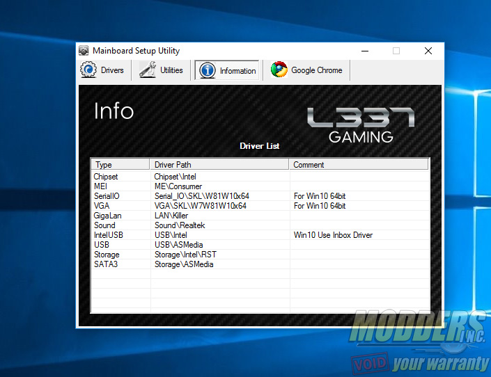This screenshot has width=491, height=377.
Task: Select the SerialIO row
Action: (260, 196)
